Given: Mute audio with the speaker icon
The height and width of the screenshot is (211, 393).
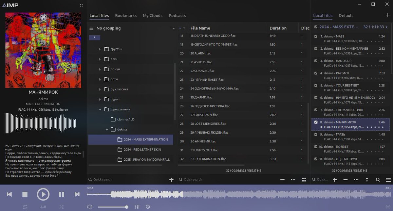Looking at the screenshot, I should tap(90, 207).
